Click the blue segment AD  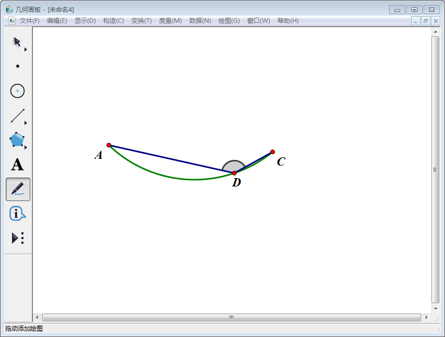pos(172,159)
